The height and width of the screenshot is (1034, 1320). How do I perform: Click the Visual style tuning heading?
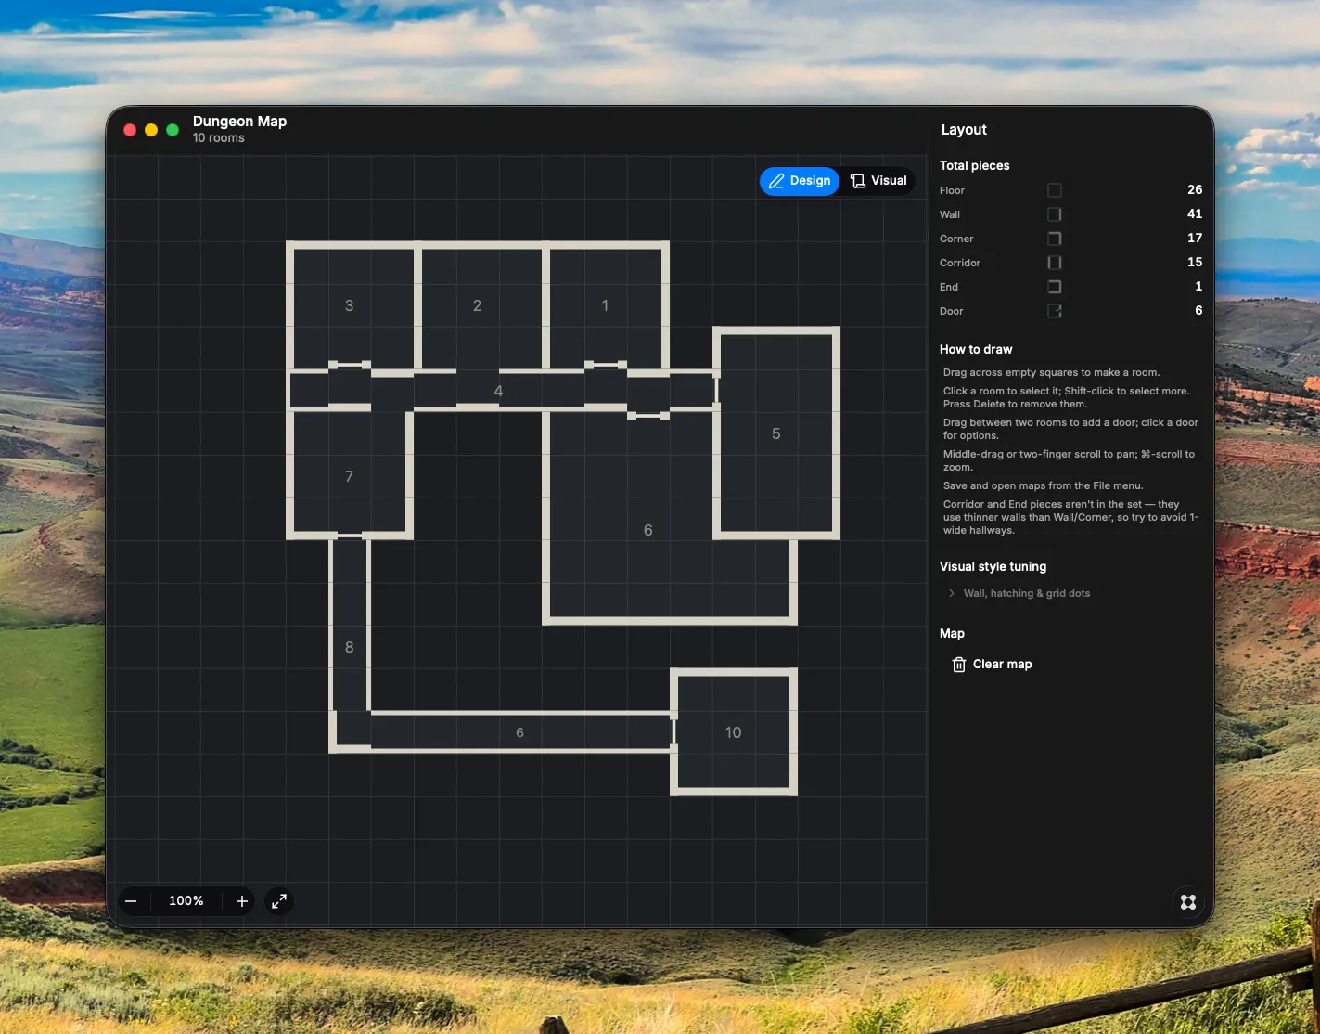point(993,566)
